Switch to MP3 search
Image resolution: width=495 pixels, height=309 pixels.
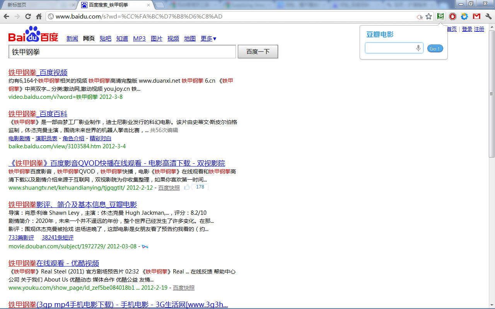click(139, 39)
